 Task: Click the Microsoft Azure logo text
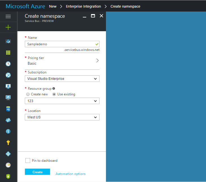pos(25,6)
